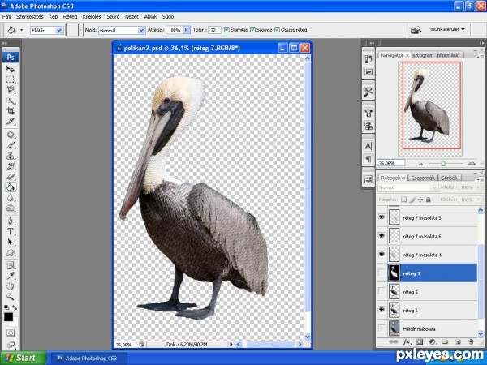Click the layer styles fx icon
The image size is (487, 365).
tap(407, 341)
